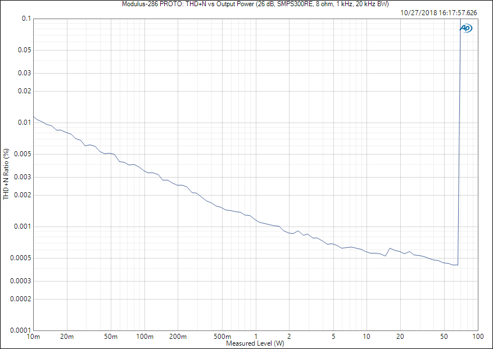The height and width of the screenshot is (349, 493).
Task: Click the x-axis tick label "2" watts
Action: (290, 337)
